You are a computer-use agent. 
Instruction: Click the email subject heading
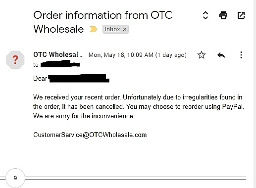(x=102, y=22)
